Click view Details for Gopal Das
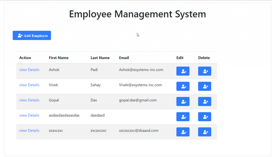 pyautogui.click(x=29, y=100)
